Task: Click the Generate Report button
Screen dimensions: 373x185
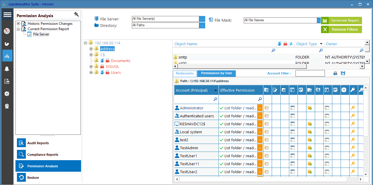Action: [x=342, y=20]
